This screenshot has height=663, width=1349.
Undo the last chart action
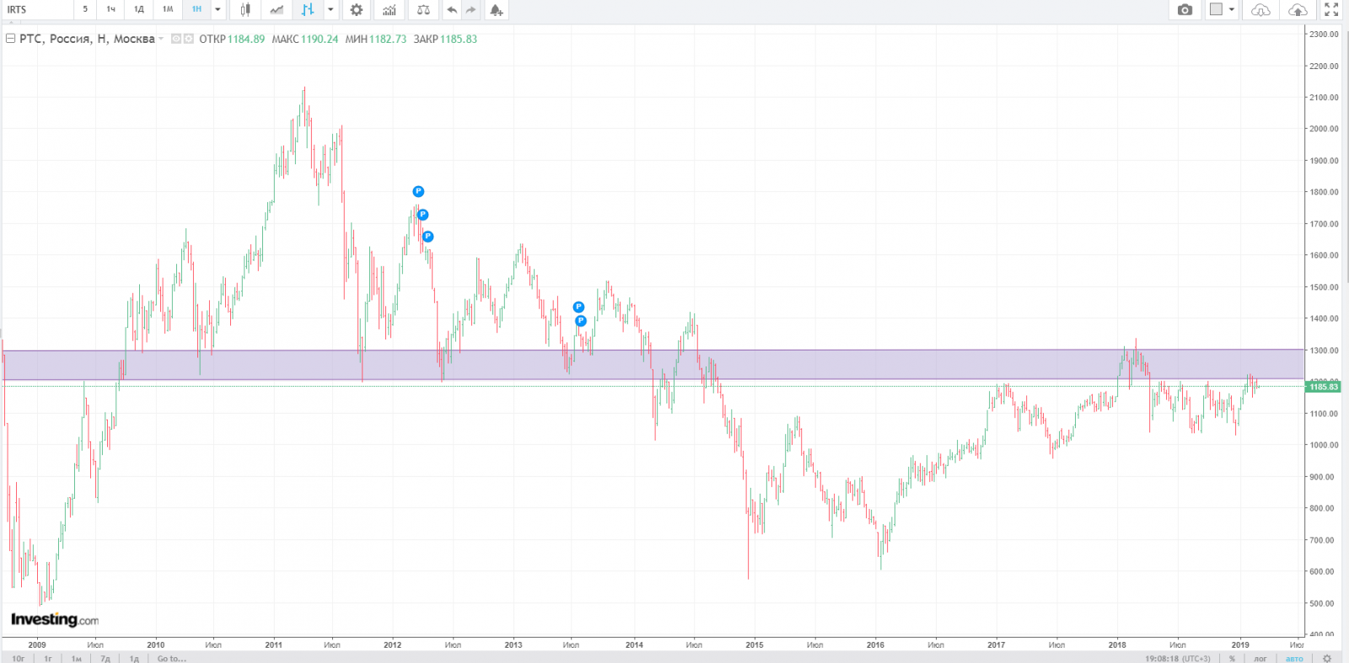click(452, 10)
